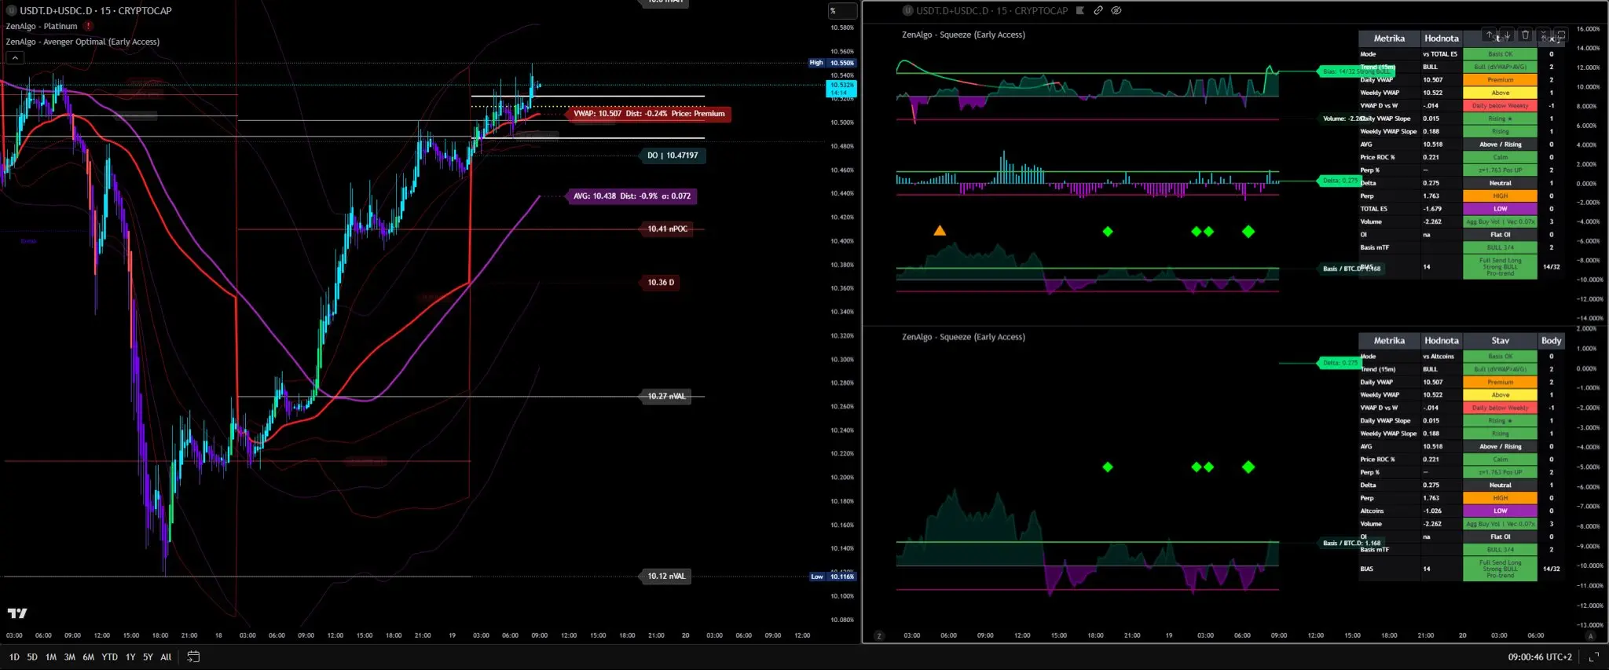Click the orange Premium cell in upper table

tap(1500, 80)
